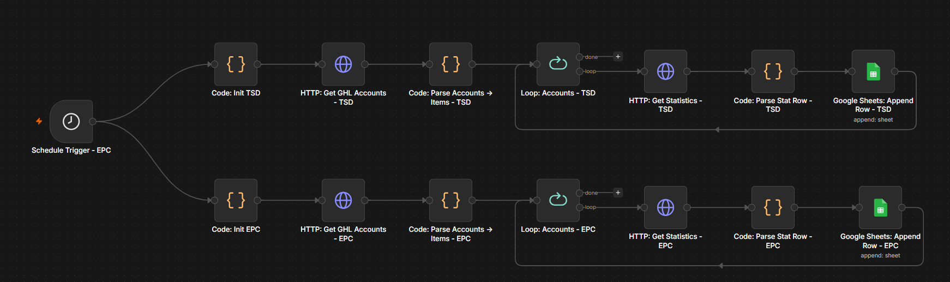This screenshot has width=950, height=282.
Task: Open Google Sheets: Append Row - TSD node
Action: pos(873,71)
